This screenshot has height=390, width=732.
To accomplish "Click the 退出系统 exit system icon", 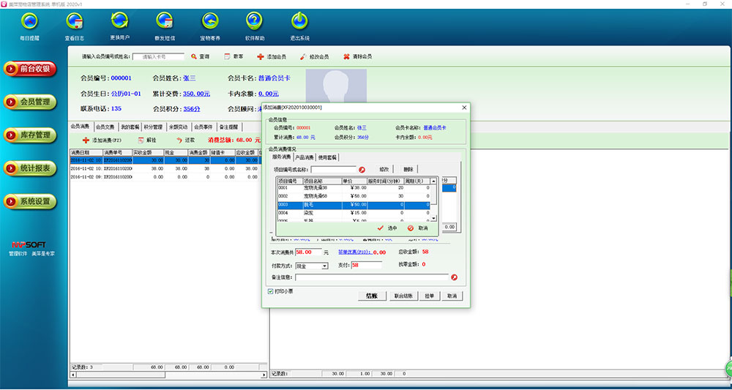I will tap(299, 22).
